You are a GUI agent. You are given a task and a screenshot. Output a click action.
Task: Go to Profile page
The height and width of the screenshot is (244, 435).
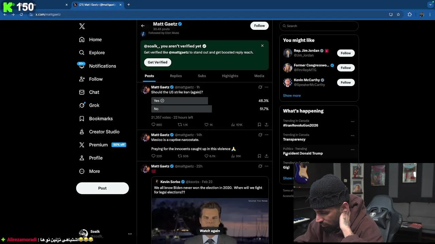tap(91, 158)
